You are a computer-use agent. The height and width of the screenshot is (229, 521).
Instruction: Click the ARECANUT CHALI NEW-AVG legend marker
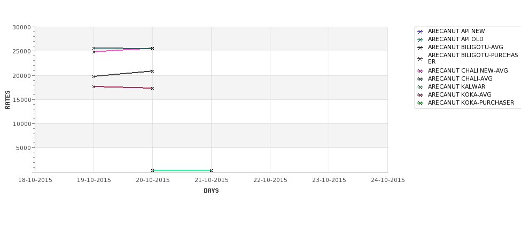(420, 71)
